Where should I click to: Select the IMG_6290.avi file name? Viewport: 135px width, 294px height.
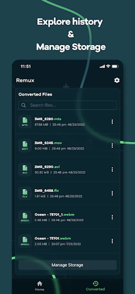[x=47, y=167]
